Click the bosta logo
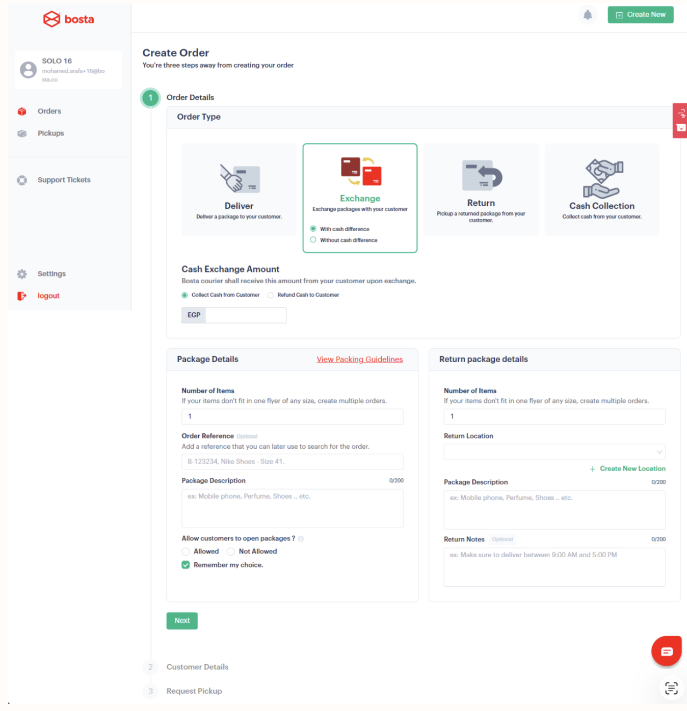This screenshot has width=687, height=711. point(68,19)
